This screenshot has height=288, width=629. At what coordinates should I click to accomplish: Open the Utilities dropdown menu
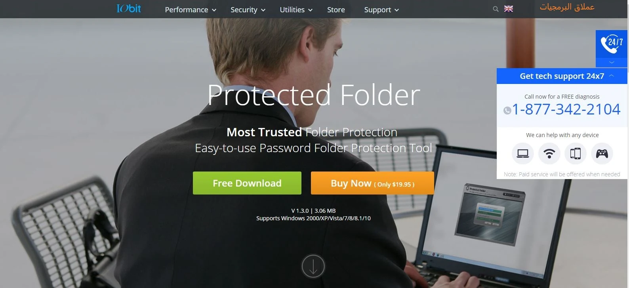(296, 10)
